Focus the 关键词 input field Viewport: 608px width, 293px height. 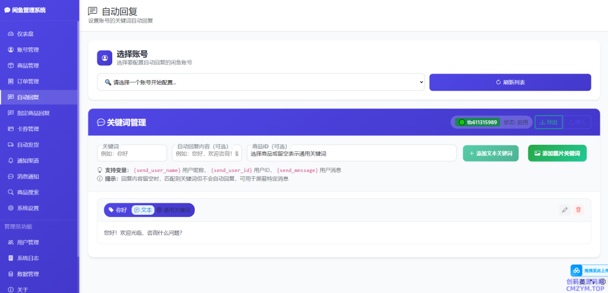pos(132,154)
